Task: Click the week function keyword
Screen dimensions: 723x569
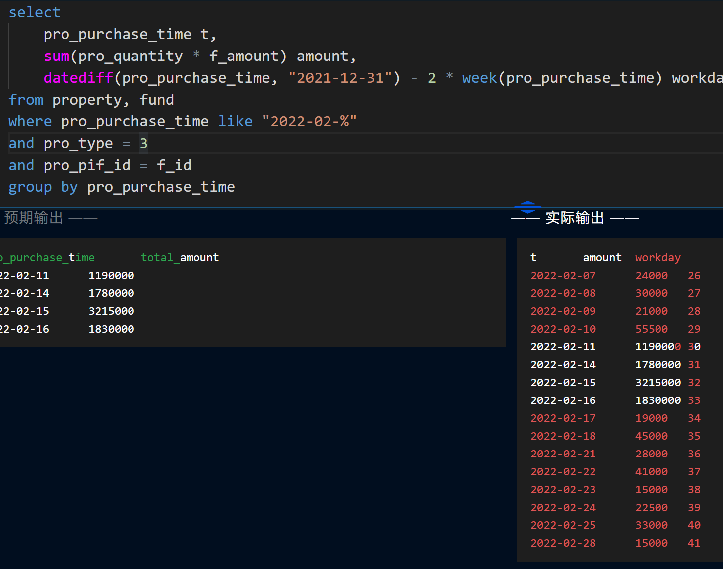Action: pyautogui.click(x=479, y=77)
